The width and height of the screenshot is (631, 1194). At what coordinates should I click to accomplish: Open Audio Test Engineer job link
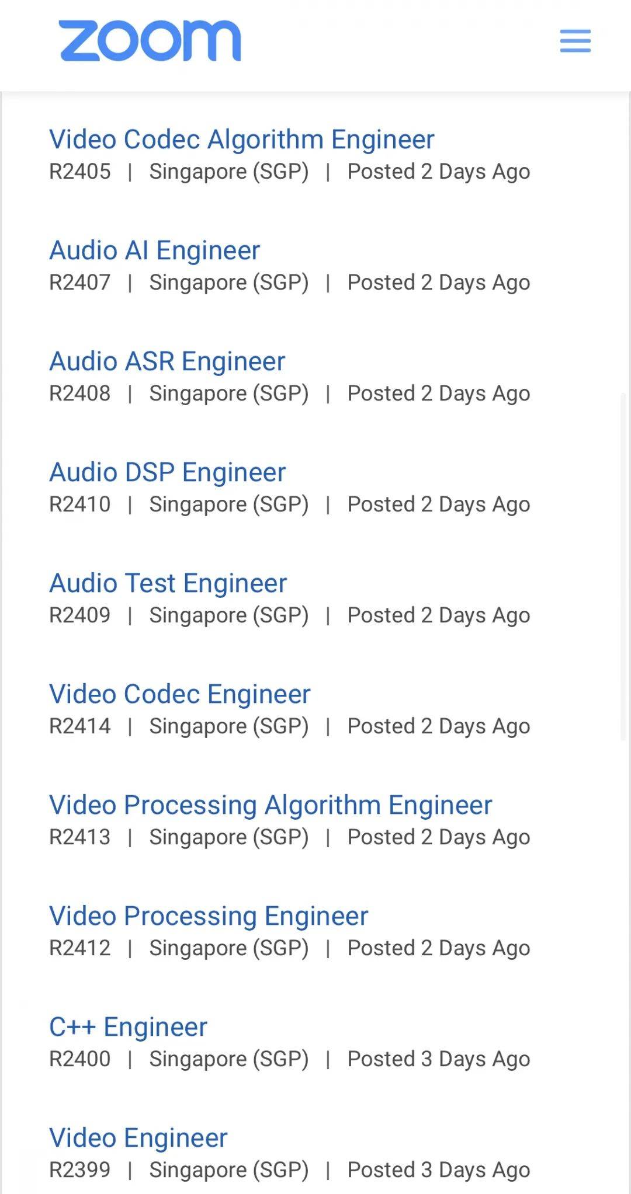[x=168, y=583]
